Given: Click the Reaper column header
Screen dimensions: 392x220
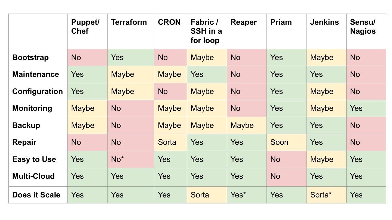Looking at the screenshot, I should coord(243,22).
